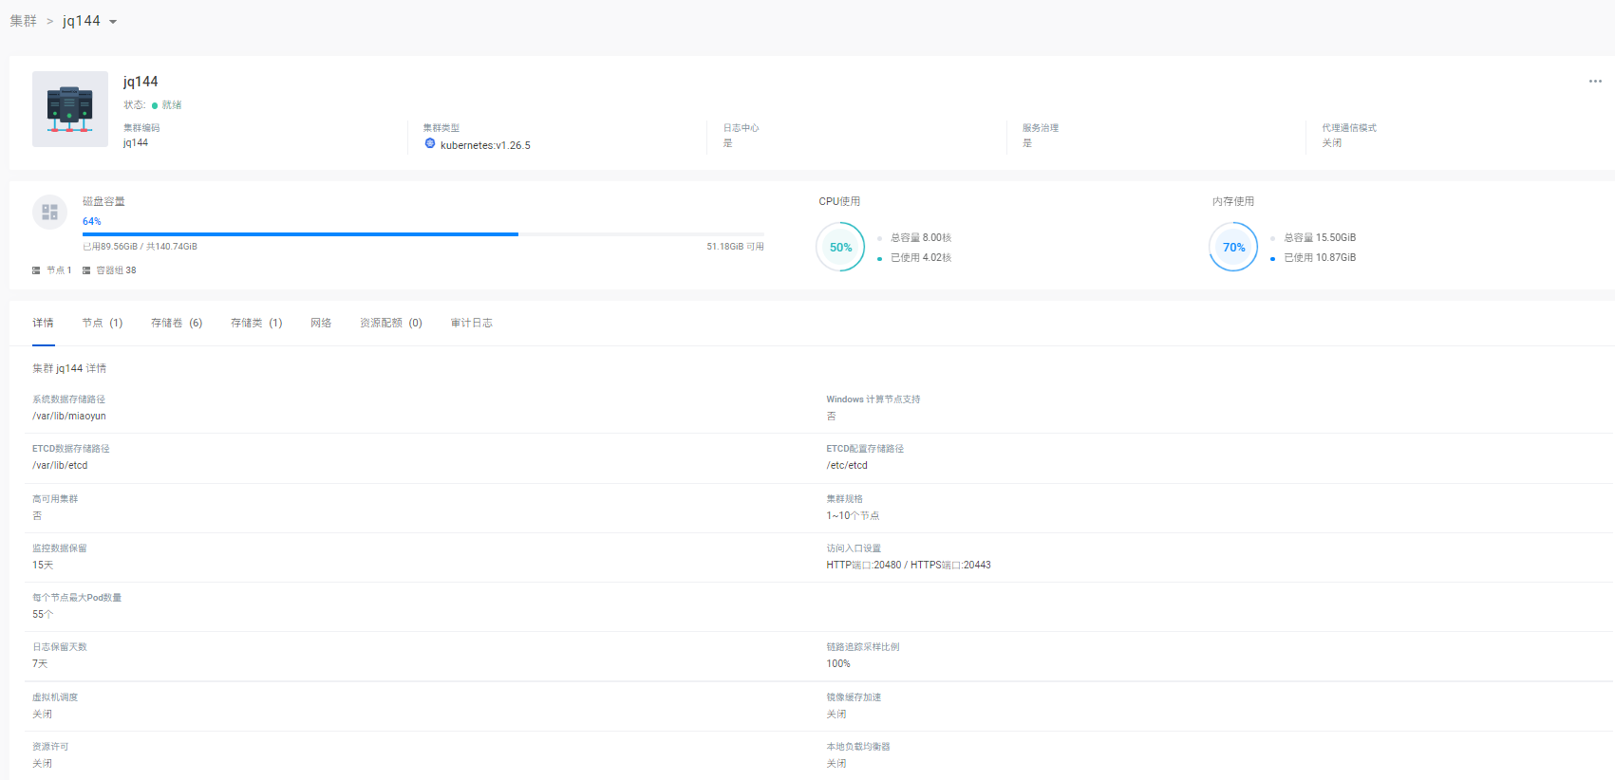The width and height of the screenshot is (1615, 780).
Task: Click the kubernetes:v1.26.5 cluster type text
Action: coord(485,145)
